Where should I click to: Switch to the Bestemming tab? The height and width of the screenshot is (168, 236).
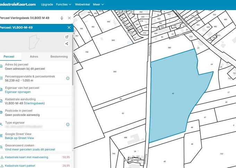[59, 56]
